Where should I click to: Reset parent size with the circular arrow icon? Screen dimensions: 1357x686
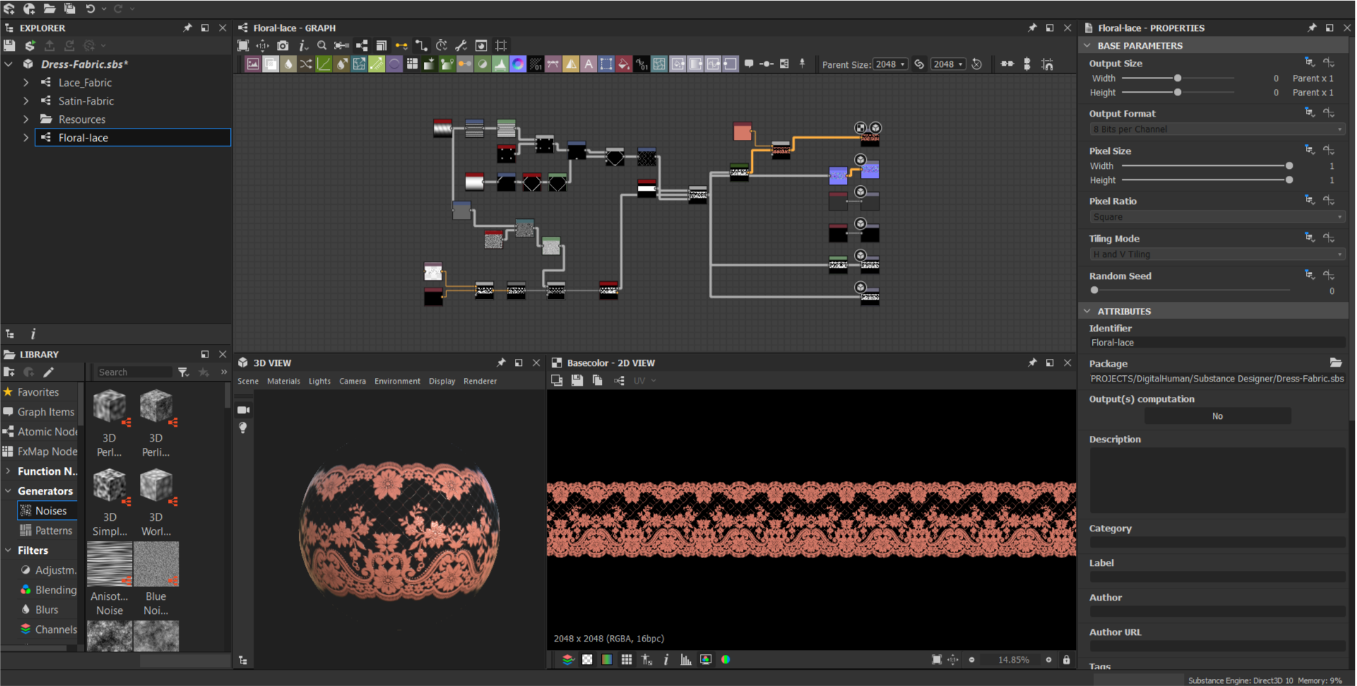[x=977, y=64]
